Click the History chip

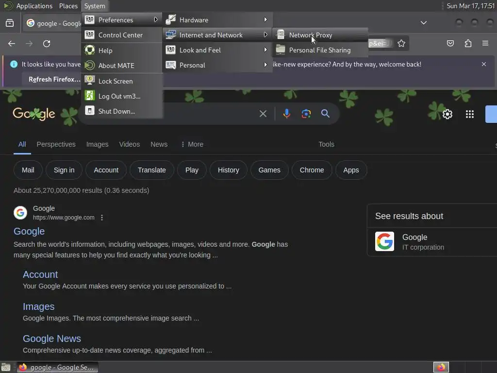(x=228, y=170)
